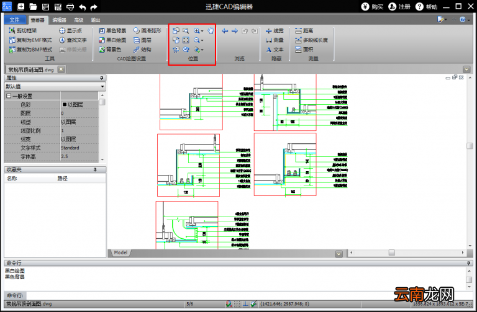The height and width of the screenshot is (312, 477).
Task: Activate the pan hand tool
Action: (x=211, y=30)
